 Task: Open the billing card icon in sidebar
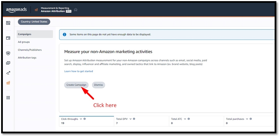[x=8, y=38]
